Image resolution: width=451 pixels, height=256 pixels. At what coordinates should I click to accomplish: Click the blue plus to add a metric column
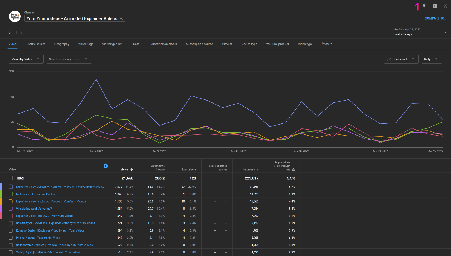106,166
